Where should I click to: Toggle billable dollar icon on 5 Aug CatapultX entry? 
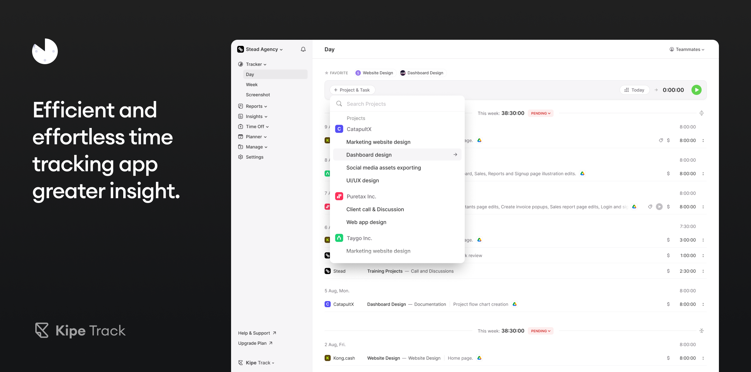[668, 304]
